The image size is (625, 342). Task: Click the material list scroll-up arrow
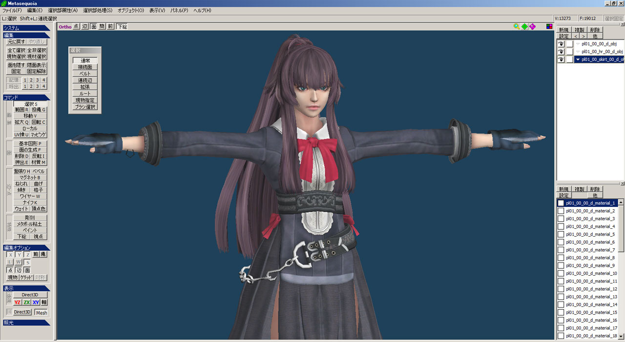(621, 202)
